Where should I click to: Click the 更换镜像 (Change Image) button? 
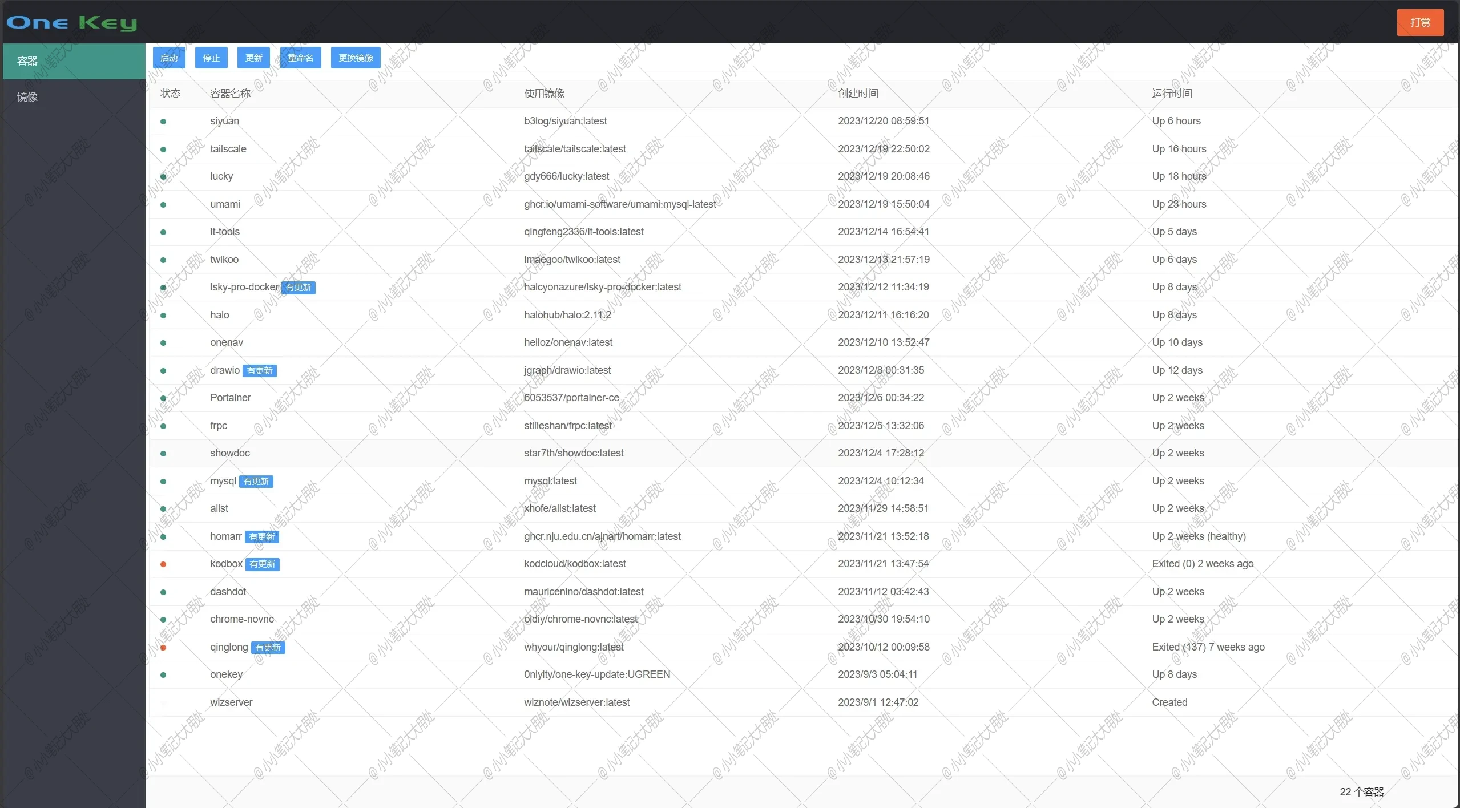355,58
